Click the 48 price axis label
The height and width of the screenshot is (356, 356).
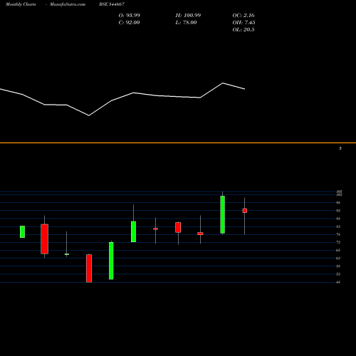coord(338,282)
